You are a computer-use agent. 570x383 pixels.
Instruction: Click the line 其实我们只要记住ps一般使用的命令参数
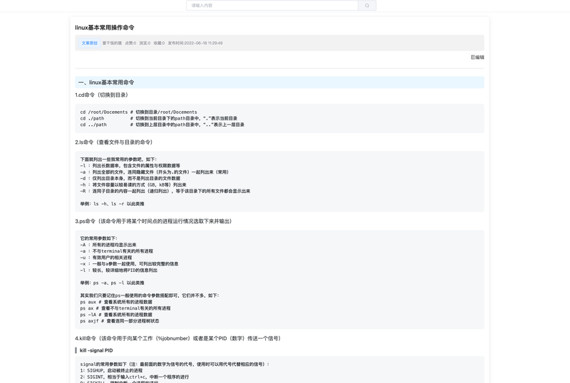coord(150,295)
